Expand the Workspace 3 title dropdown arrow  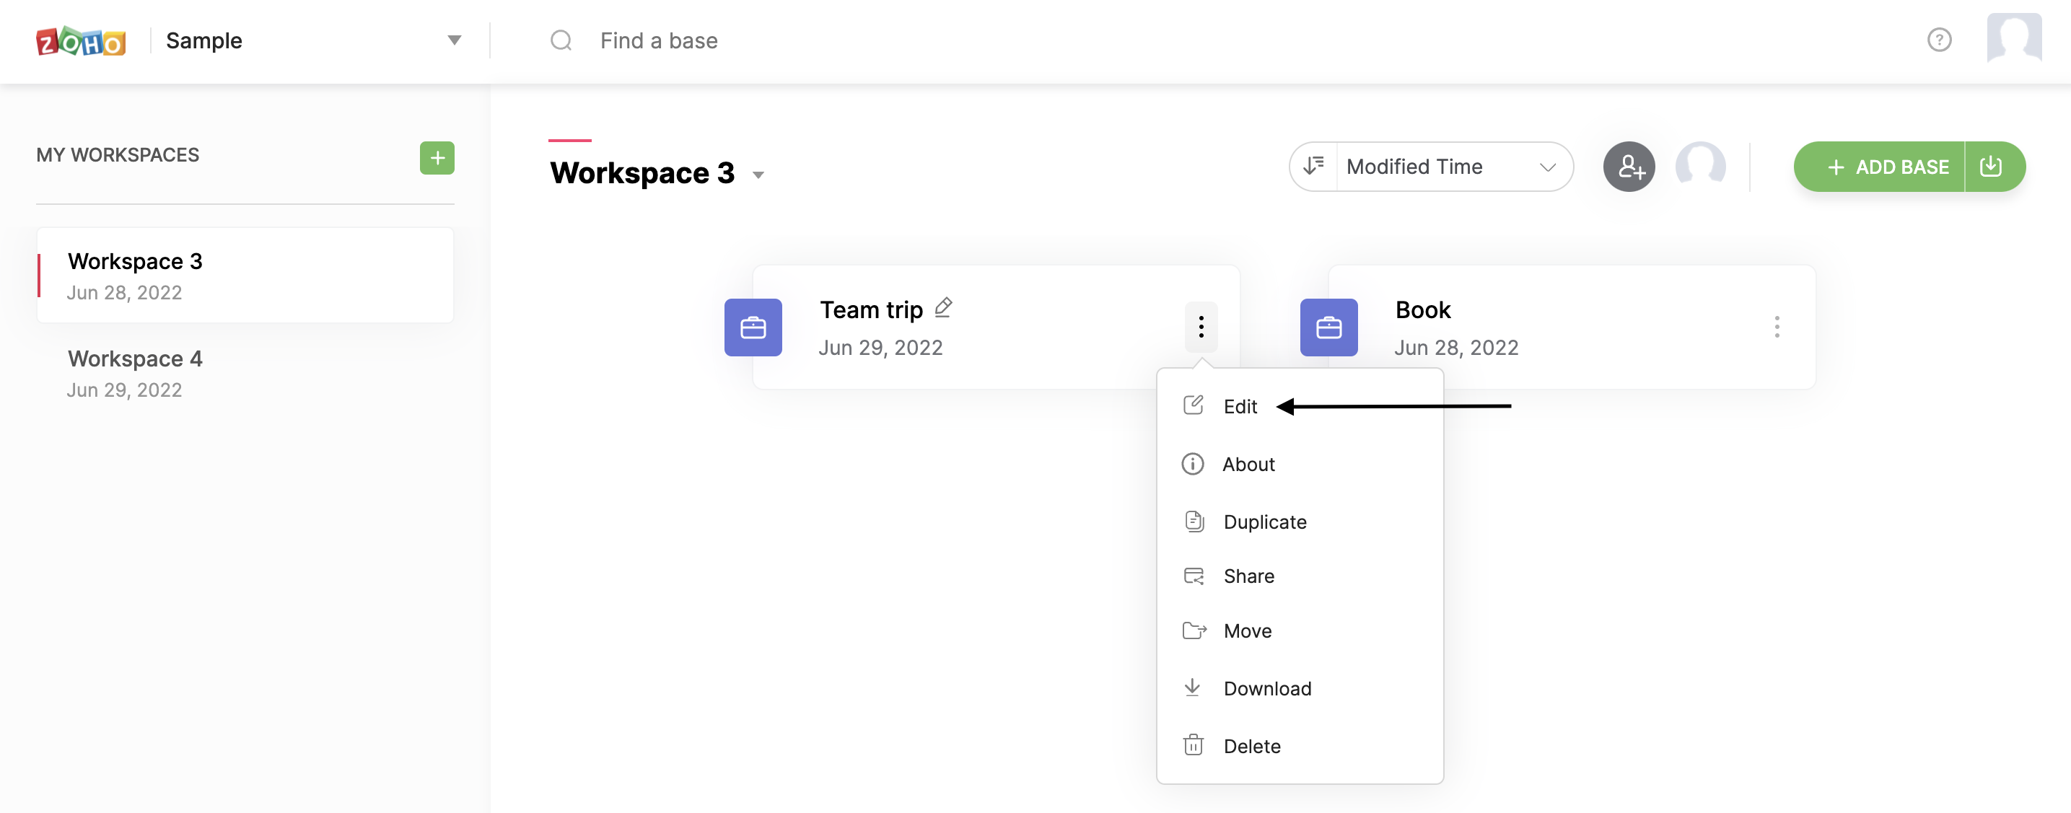tap(758, 175)
